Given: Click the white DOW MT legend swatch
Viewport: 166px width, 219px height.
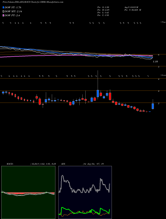Looking at the screenshot, I should (x=3, y=12).
